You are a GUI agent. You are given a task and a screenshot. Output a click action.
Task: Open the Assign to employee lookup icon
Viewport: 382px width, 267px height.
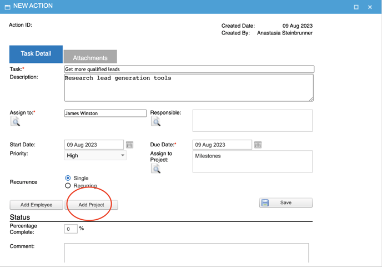(x=15, y=121)
